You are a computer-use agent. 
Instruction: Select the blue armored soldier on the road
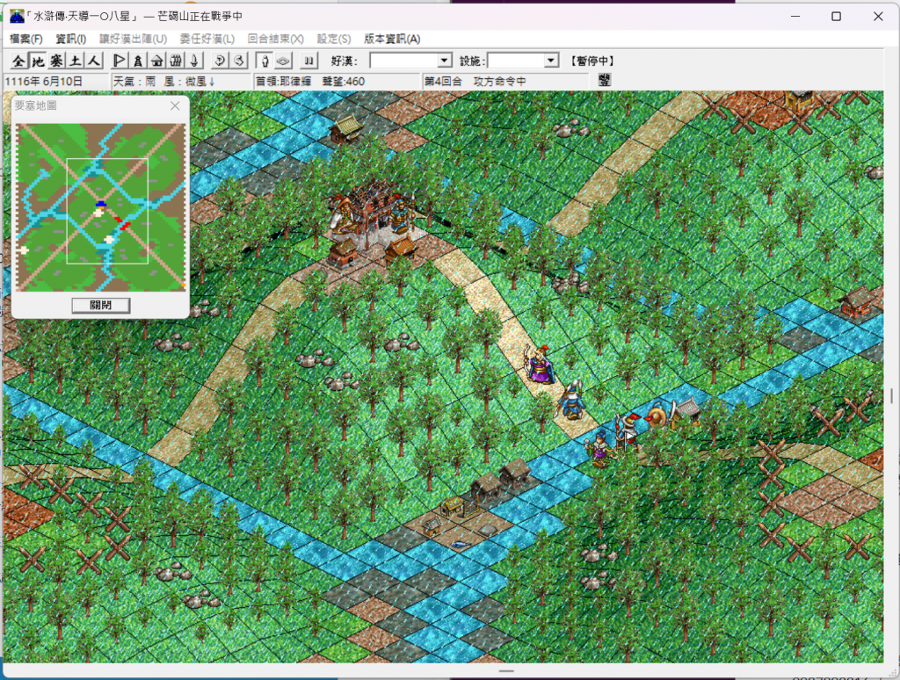click(x=571, y=400)
